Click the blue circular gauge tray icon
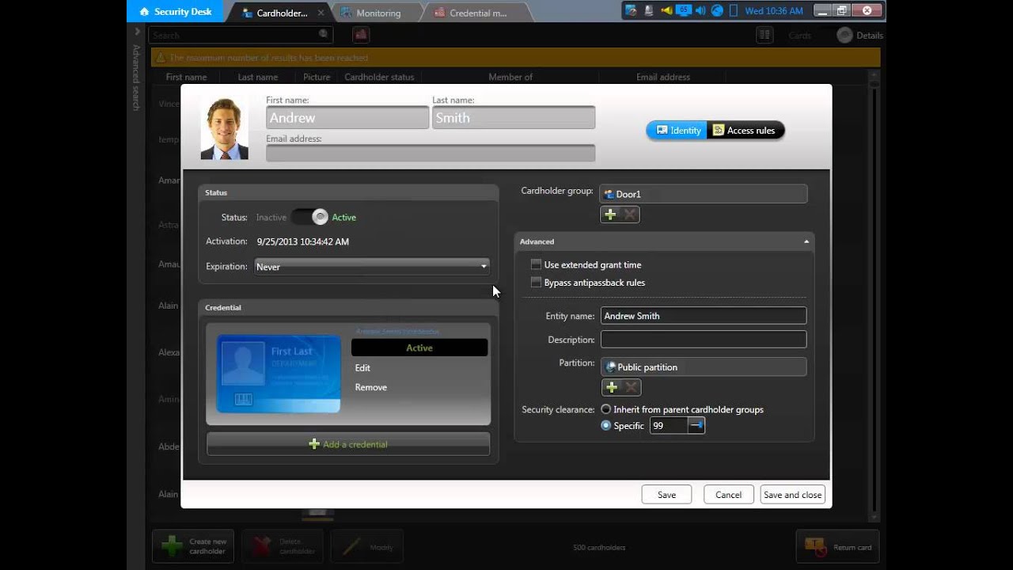This screenshot has width=1013, height=570. (x=717, y=10)
